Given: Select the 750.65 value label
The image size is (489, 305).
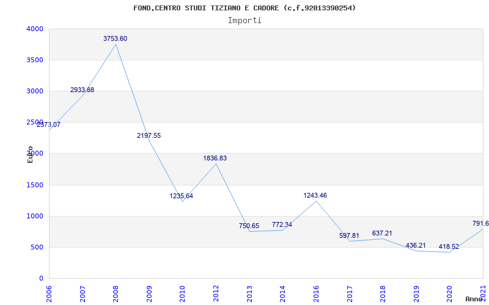Looking at the screenshot, I should [249, 226].
